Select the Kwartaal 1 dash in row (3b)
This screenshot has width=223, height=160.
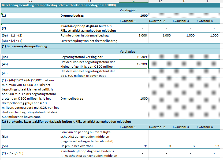coord(134,41)
